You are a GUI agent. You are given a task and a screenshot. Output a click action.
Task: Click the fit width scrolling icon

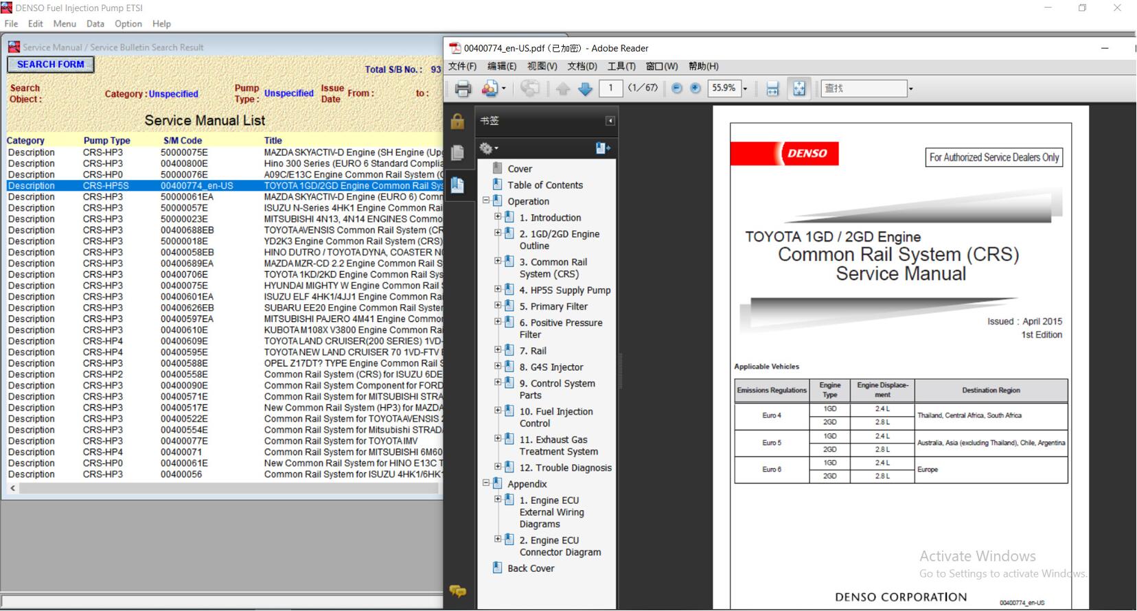(x=772, y=89)
